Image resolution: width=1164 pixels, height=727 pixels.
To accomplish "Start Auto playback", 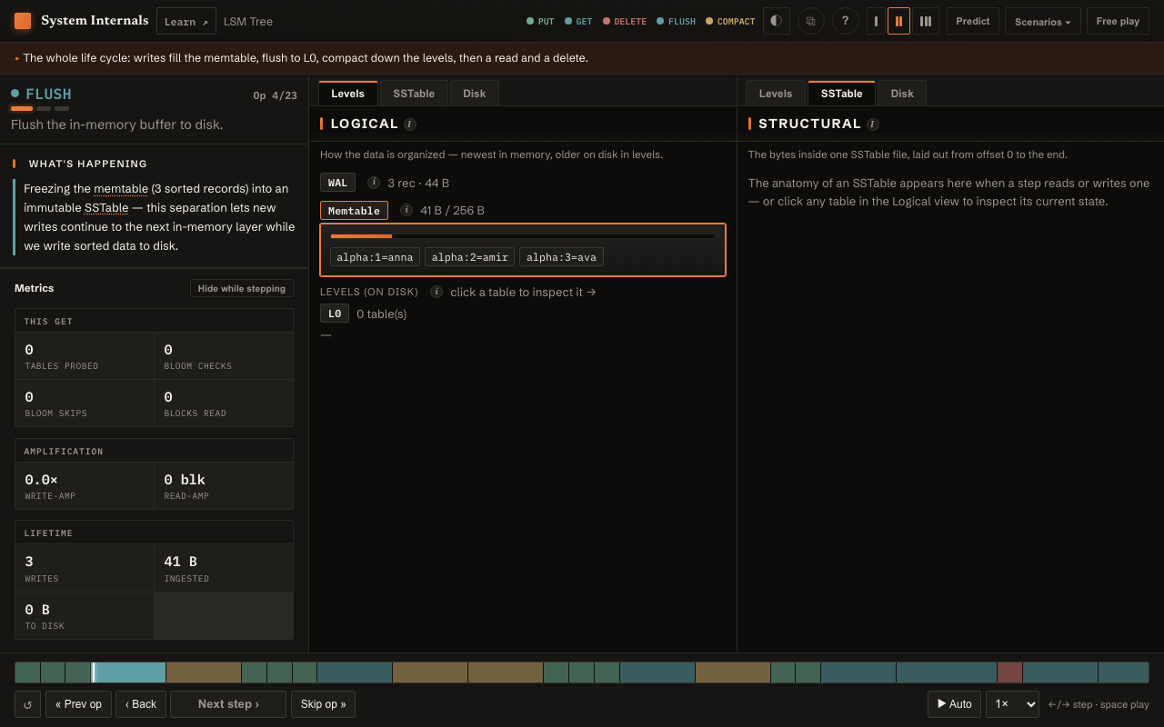I will click(x=954, y=704).
